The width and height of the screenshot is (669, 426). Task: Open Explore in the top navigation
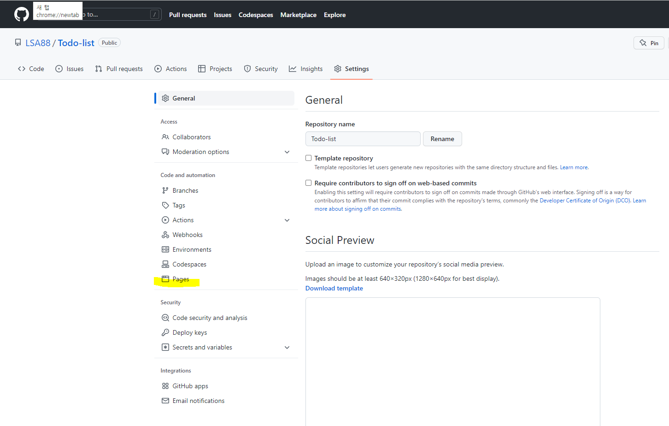(334, 15)
